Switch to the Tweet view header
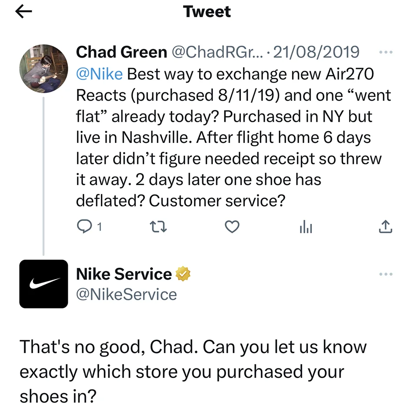414x419 pixels. point(207,11)
